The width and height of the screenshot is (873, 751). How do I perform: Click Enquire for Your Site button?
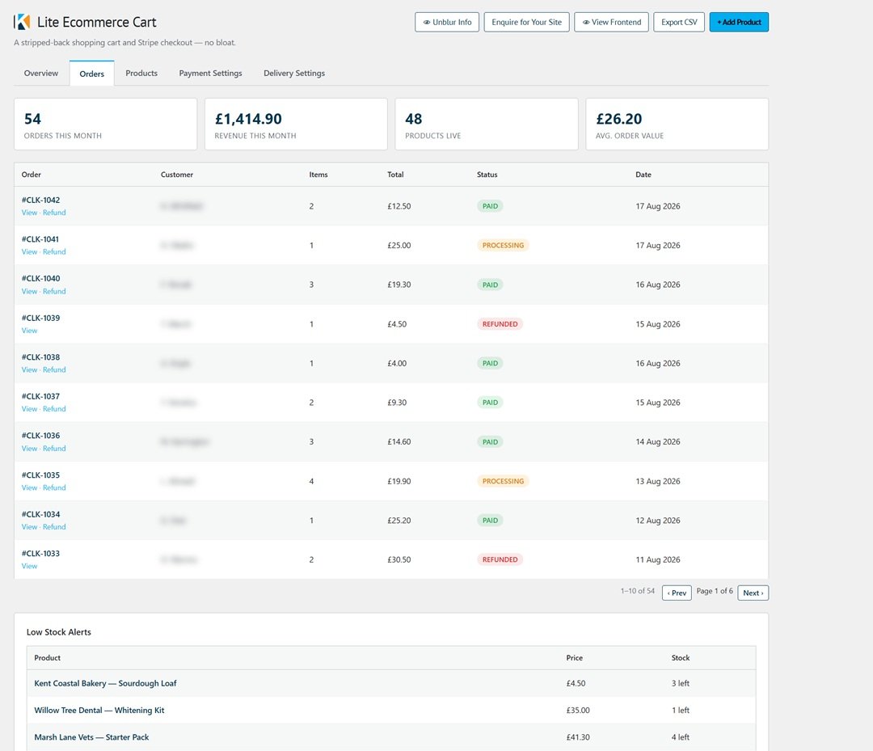[527, 23]
